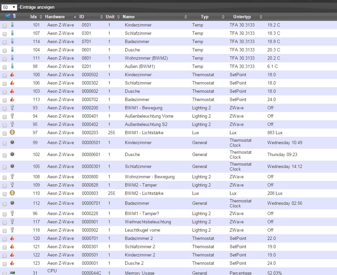337x275 pixels.
Task: Click clock icon of Badezimmer row 112
Action: (x=12, y=203)
